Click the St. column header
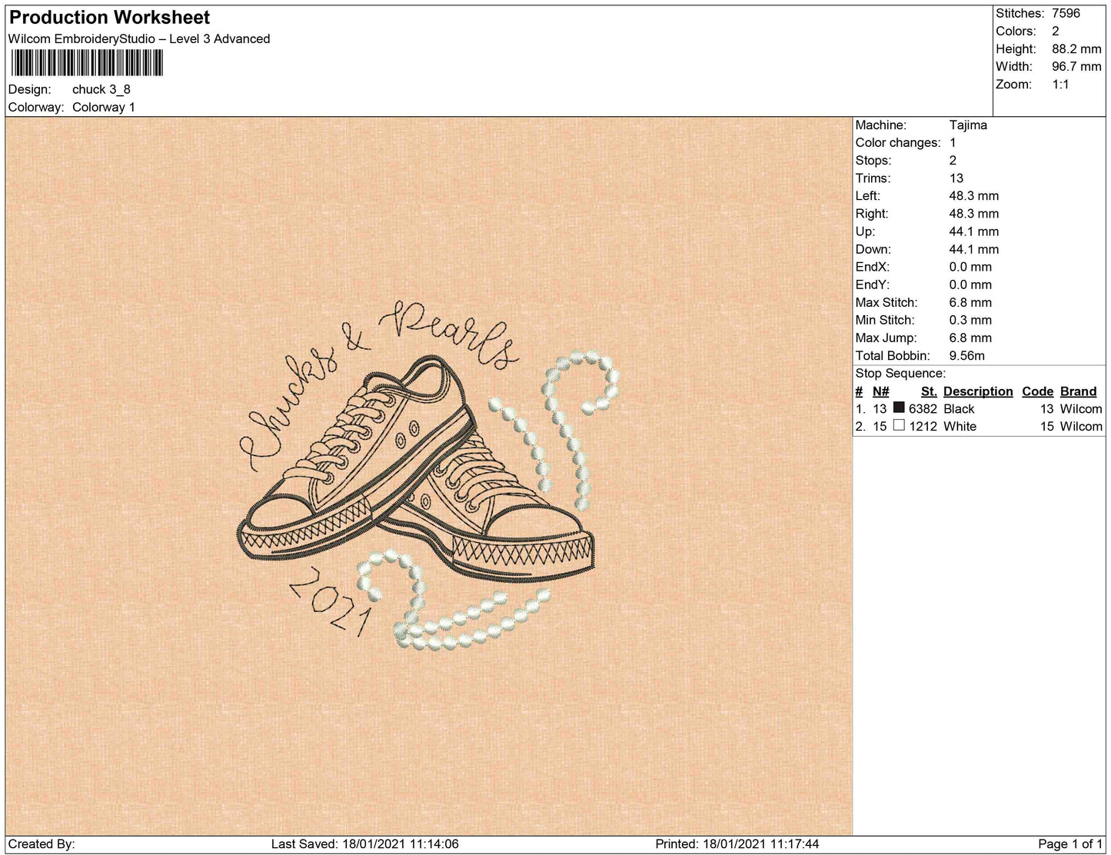 tap(928, 391)
